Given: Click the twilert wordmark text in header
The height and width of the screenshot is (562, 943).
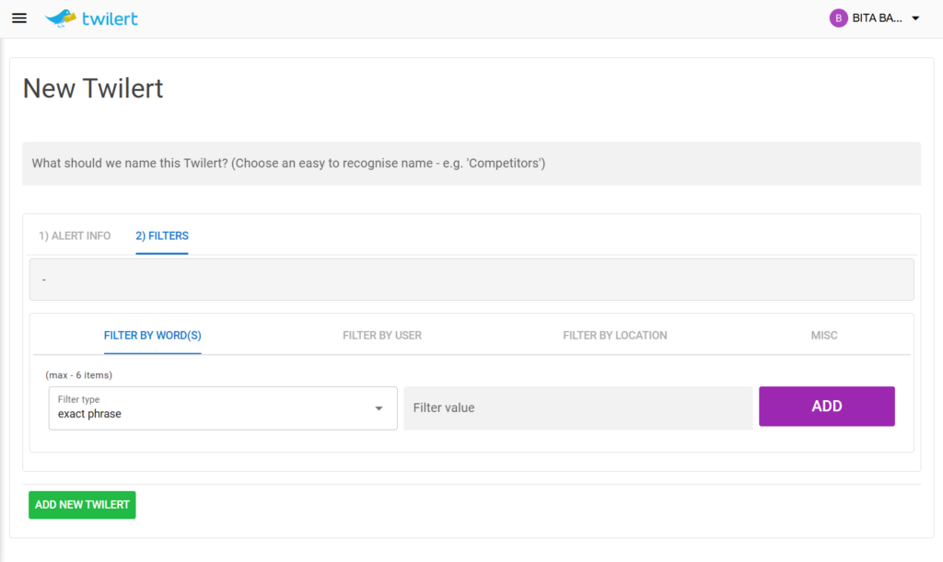Looking at the screenshot, I should (109, 18).
